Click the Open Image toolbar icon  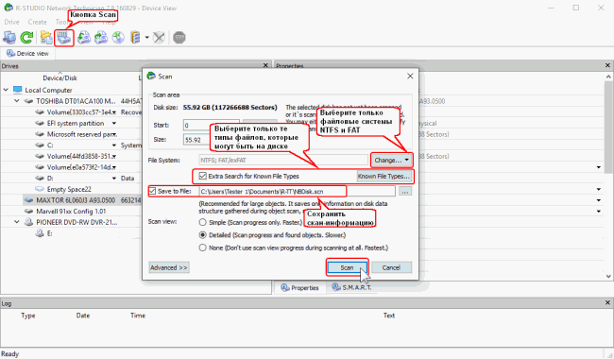click(84, 38)
